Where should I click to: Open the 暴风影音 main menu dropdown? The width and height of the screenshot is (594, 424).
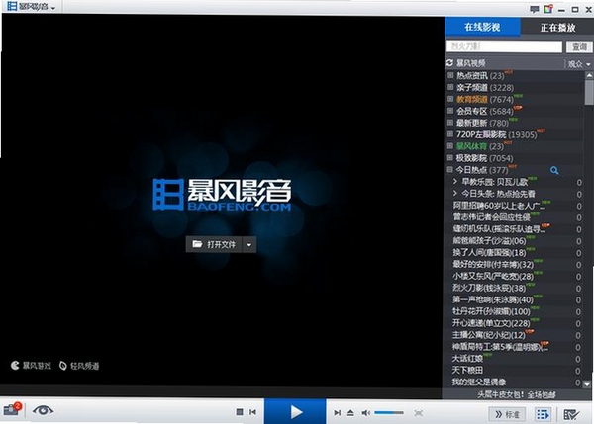32,7
